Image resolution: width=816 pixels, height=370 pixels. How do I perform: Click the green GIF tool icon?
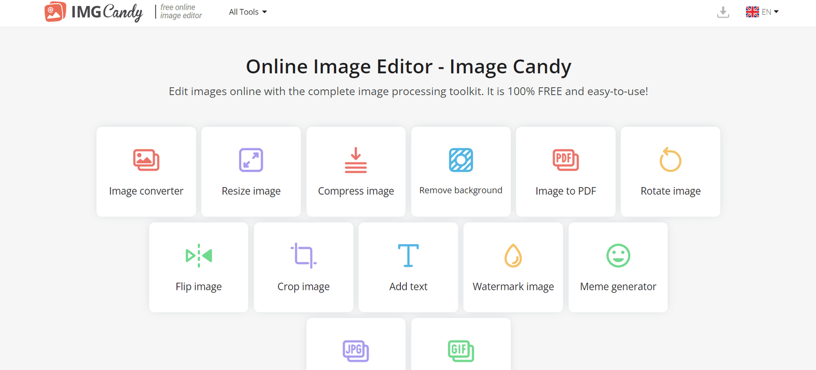[x=461, y=351]
